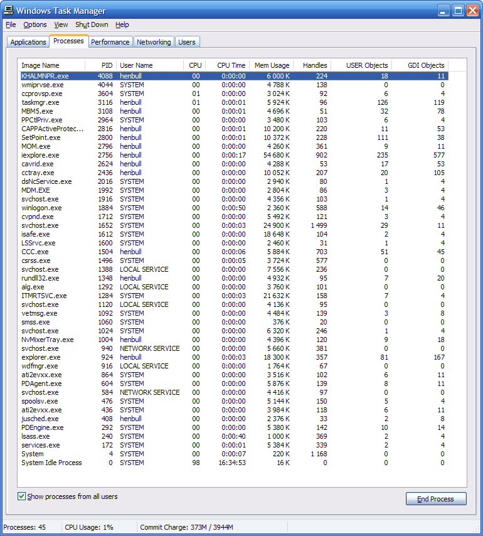
Task: Select the iexplore.exe process
Action: tap(234, 155)
